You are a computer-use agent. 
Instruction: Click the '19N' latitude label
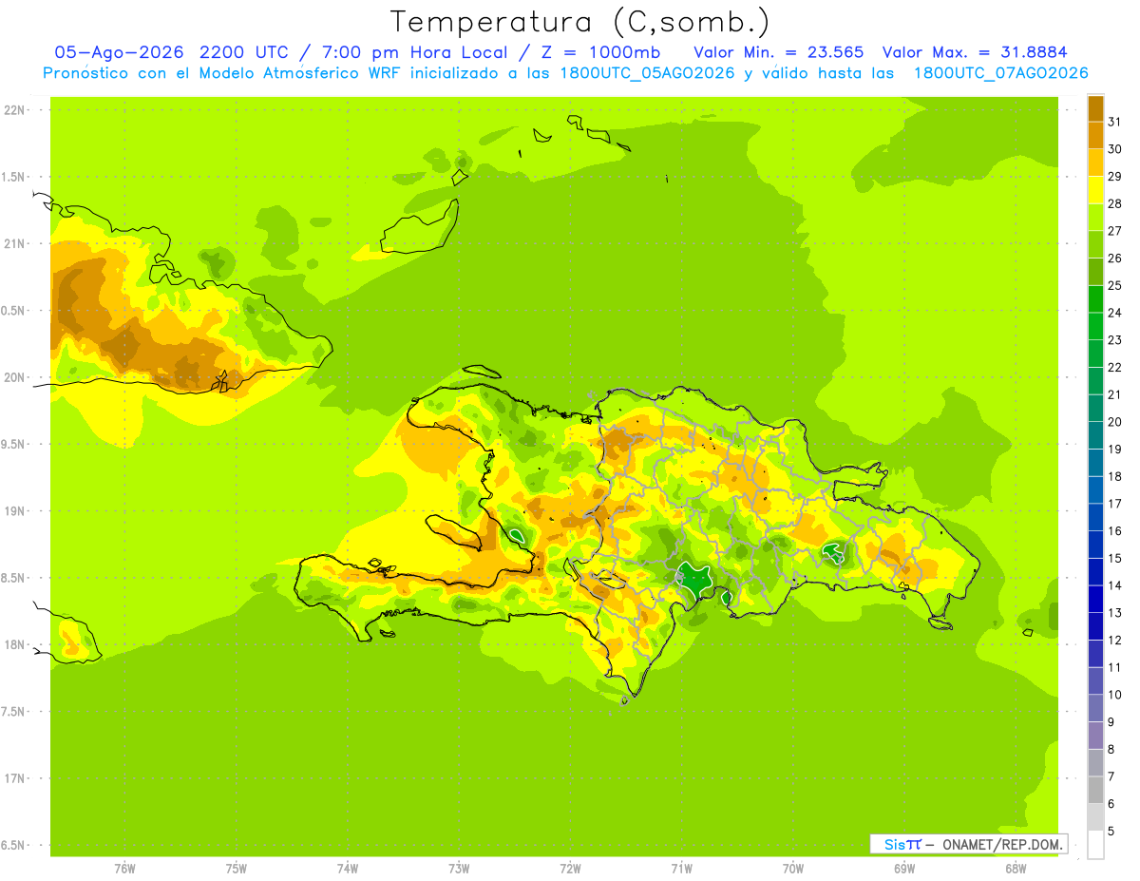tap(15, 511)
